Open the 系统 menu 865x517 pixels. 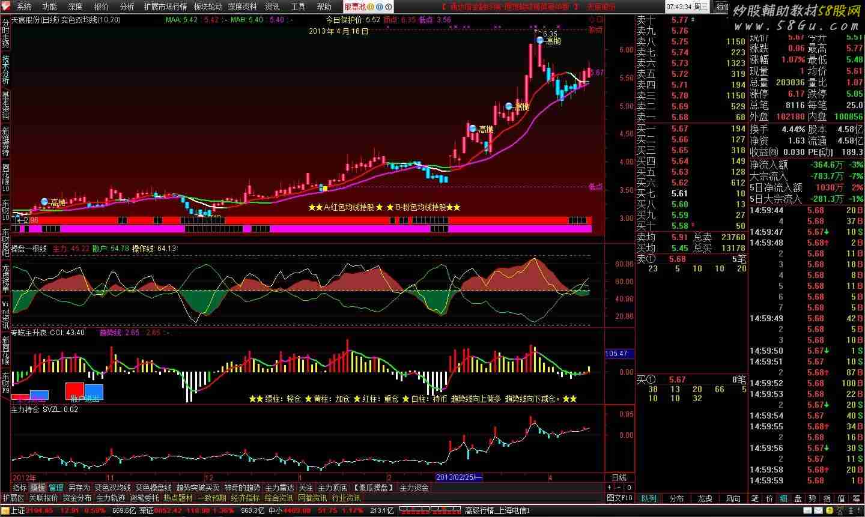[x=24, y=7]
